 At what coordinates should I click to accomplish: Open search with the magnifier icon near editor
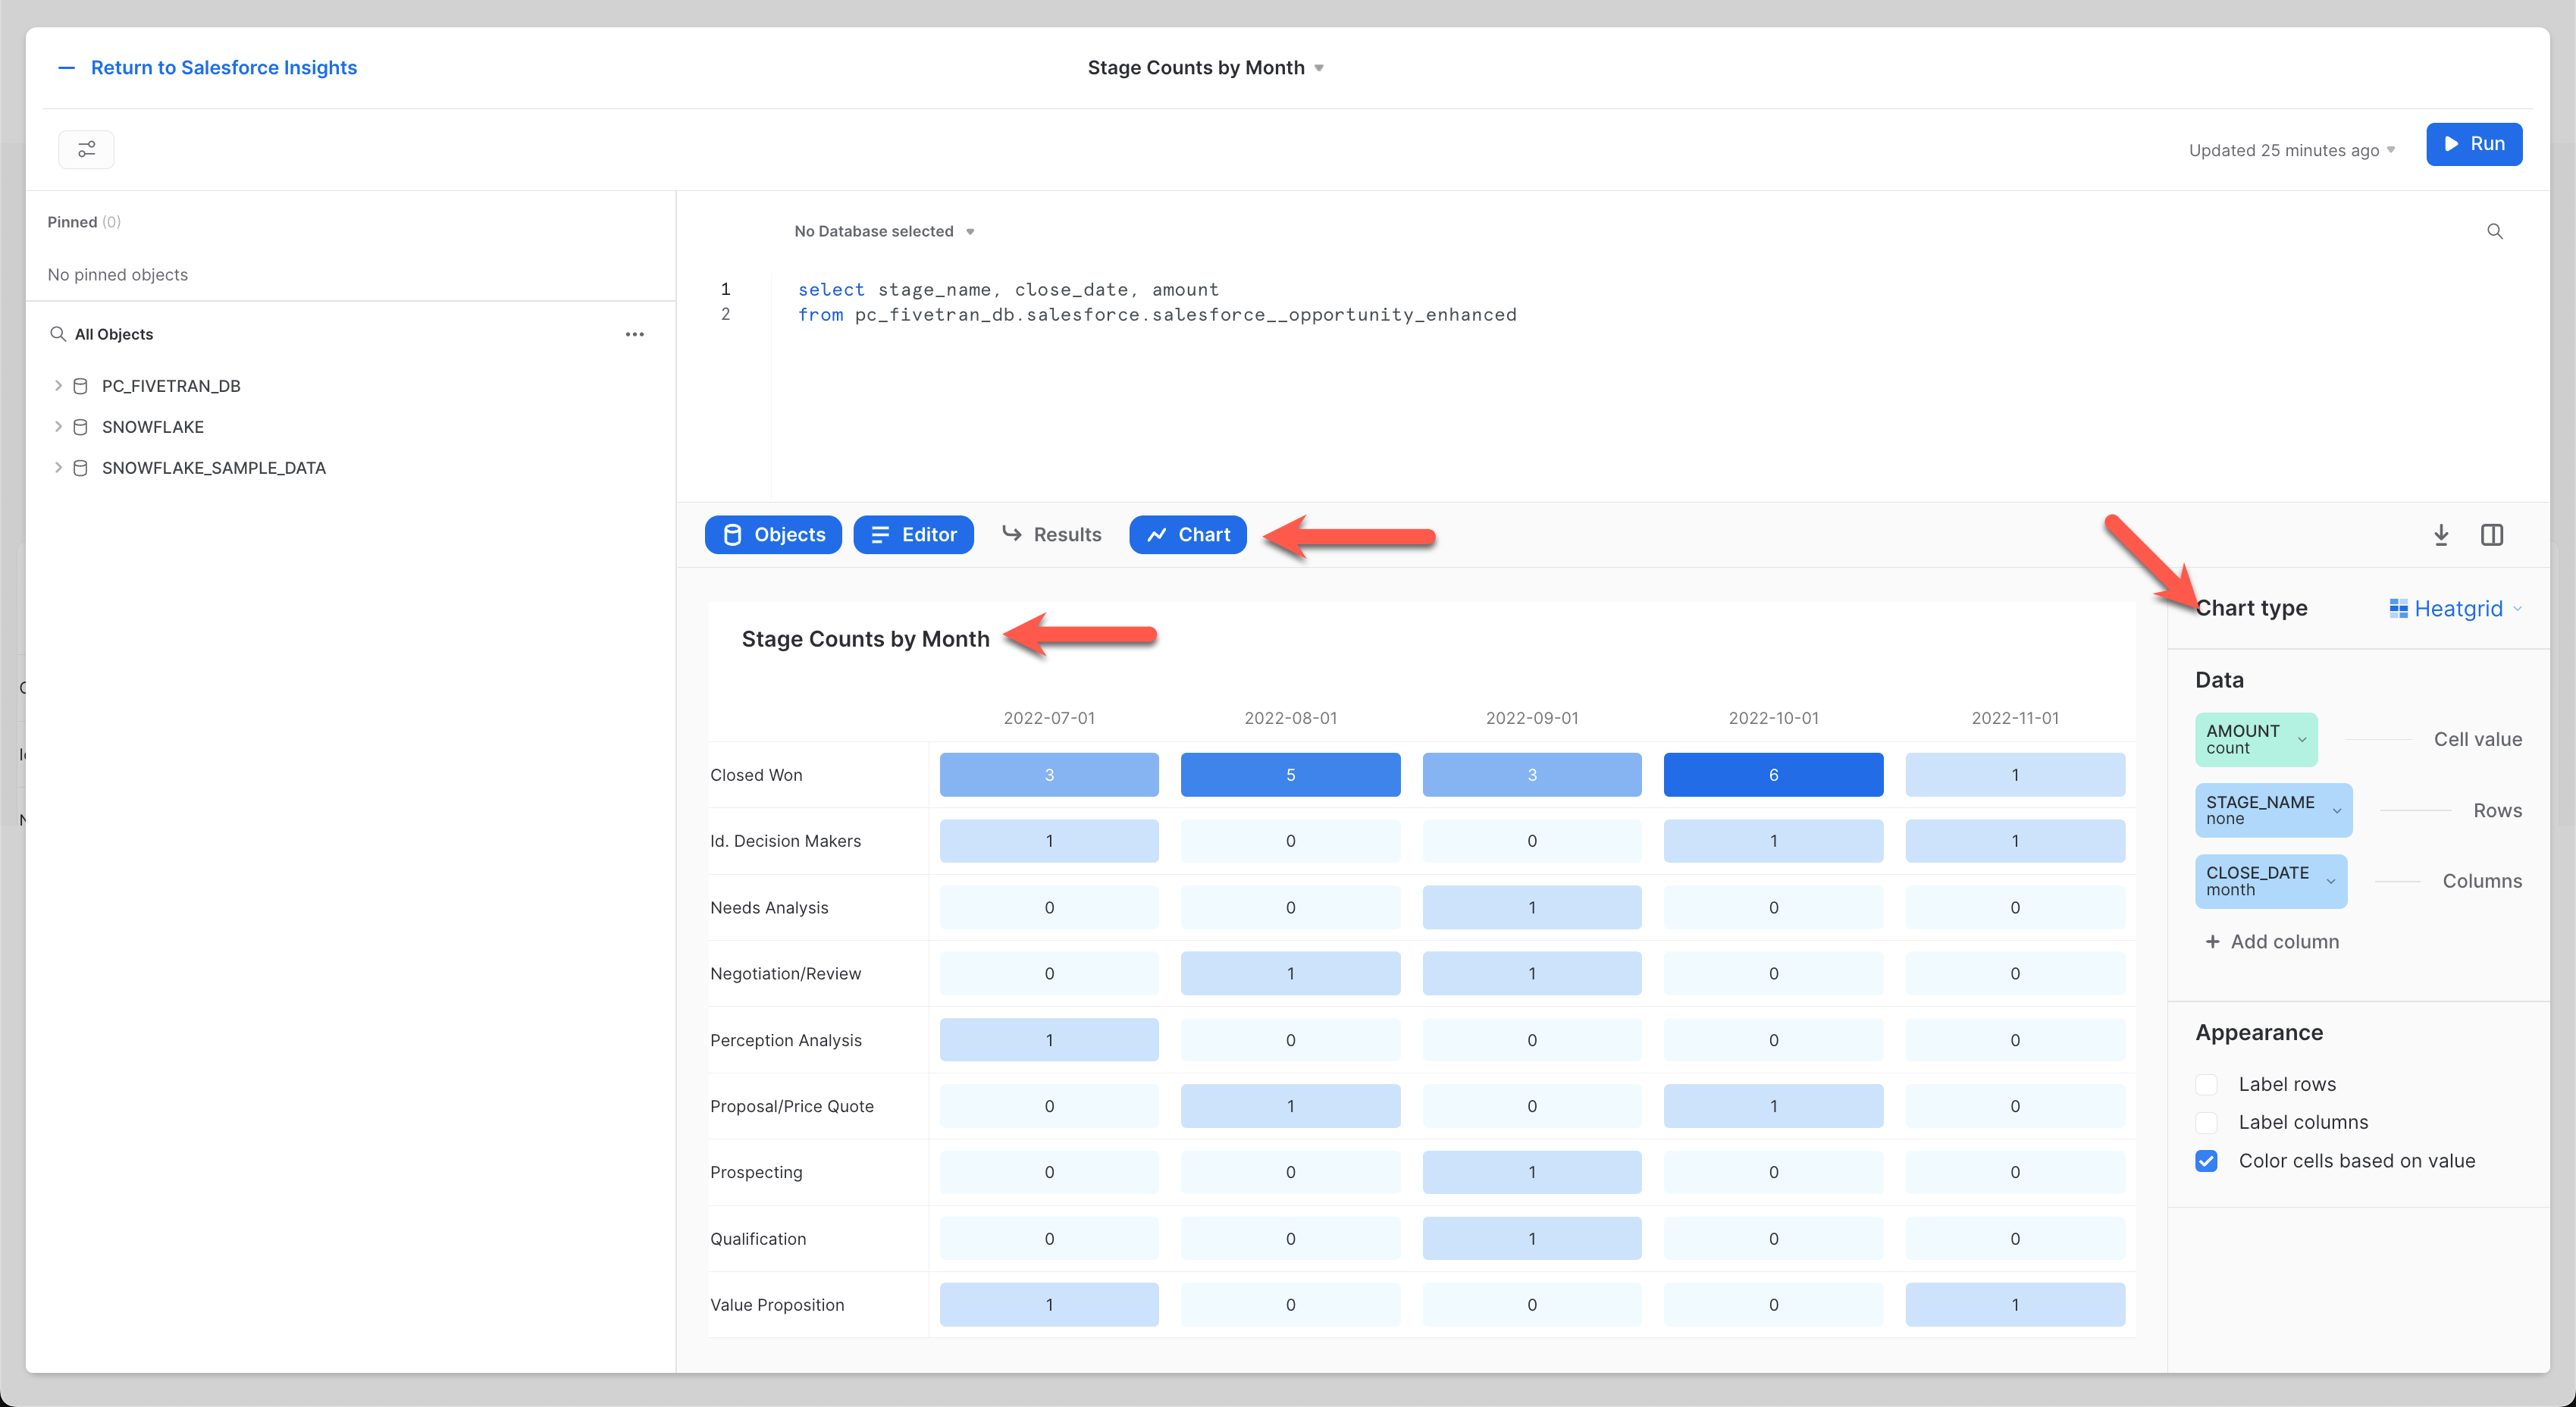pos(2495,231)
